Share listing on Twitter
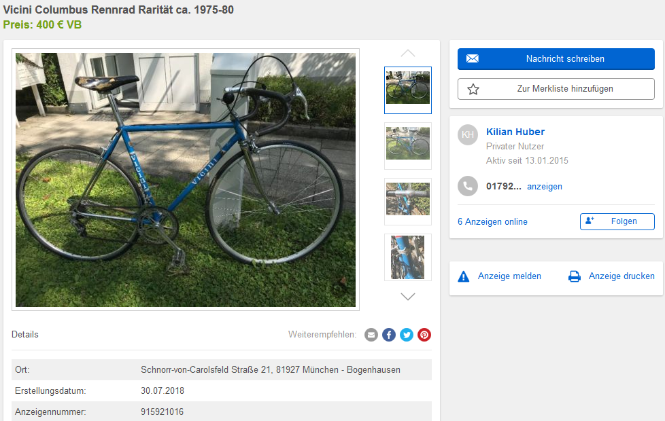This screenshot has height=421, width=665. pos(407,335)
